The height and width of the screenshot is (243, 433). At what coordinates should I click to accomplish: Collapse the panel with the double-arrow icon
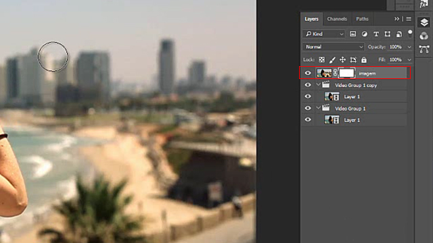coord(397,19)
